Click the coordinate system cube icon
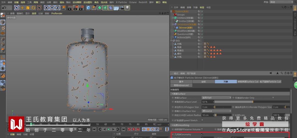The width and height of the screenshot is (297, 138). pos(63,8)
